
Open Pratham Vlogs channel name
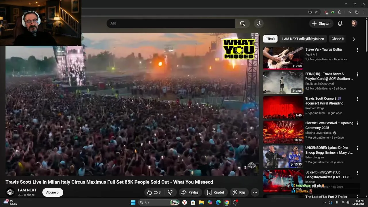[x=315, y=108]
